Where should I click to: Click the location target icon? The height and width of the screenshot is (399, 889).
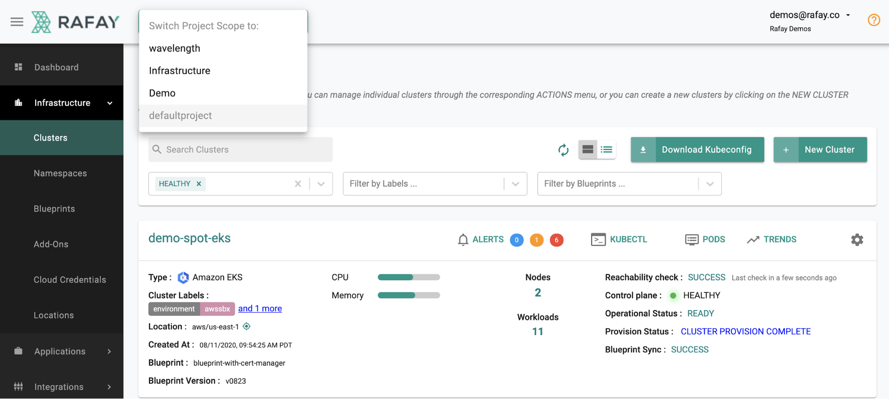click(x=247, y=327)
